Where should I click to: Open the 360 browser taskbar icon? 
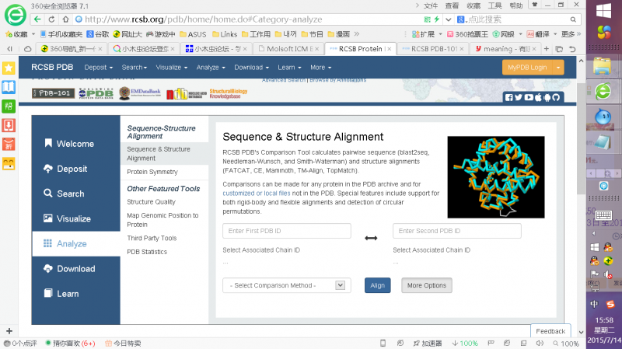click(x=603, y=92)
